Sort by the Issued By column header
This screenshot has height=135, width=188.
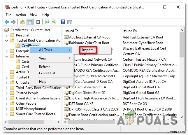point(150,31)
